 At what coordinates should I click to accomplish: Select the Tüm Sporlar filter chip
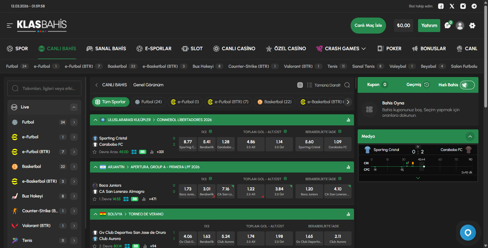pos(111,102)
